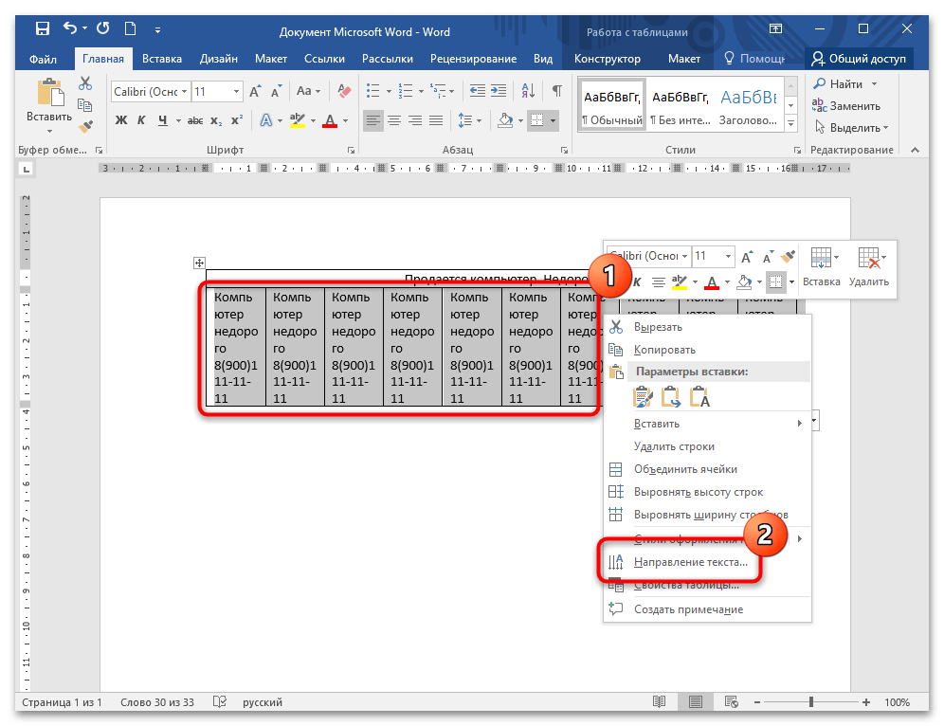The height and width of the screenshot is (726, 944).
Task: Open the paragraph dialog launcher
Action: (564, 150)
